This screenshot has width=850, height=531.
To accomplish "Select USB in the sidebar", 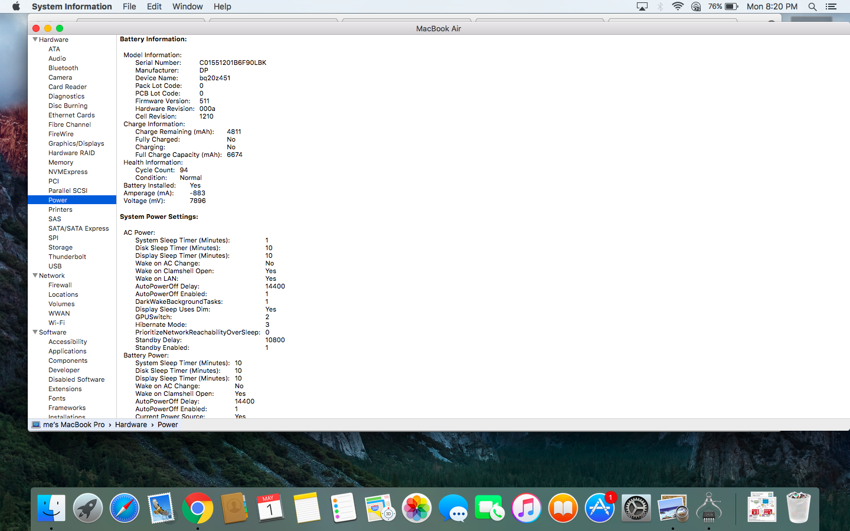I will [55, 266].
